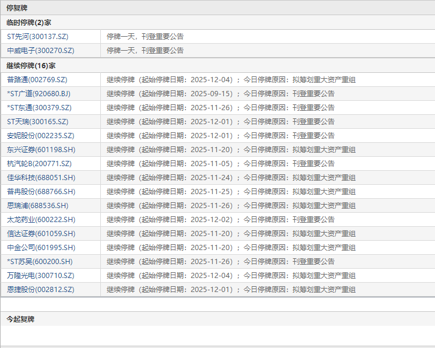This screenshot has width=435, height=348.
Task: Select the suspension details for 思瑞浦
Action: pyautogui.click(x=231, y=206)
